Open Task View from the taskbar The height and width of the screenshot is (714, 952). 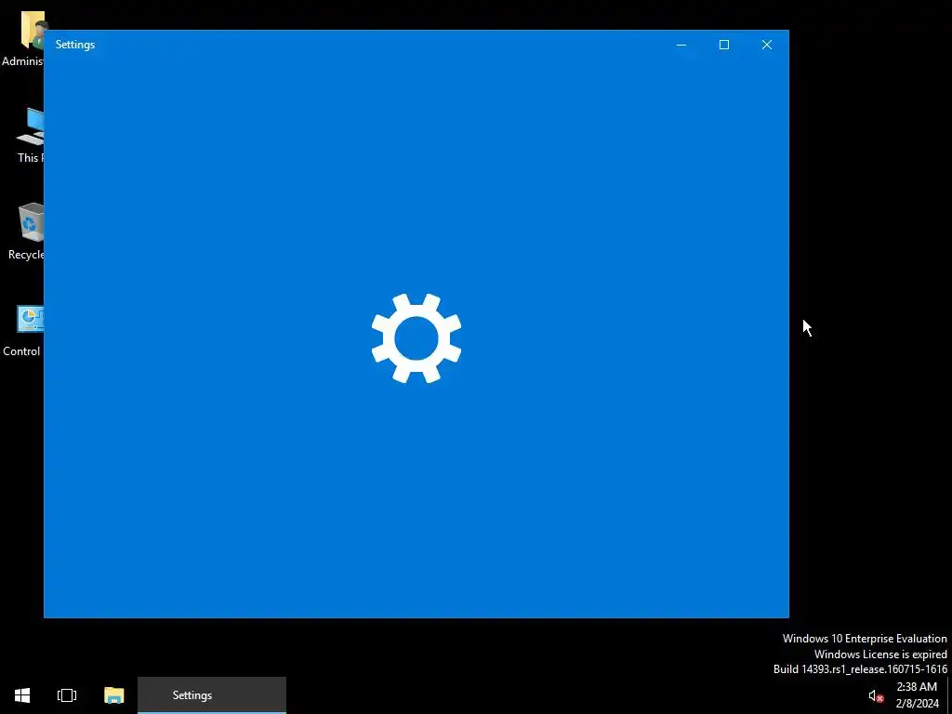[x=67, y=695]
